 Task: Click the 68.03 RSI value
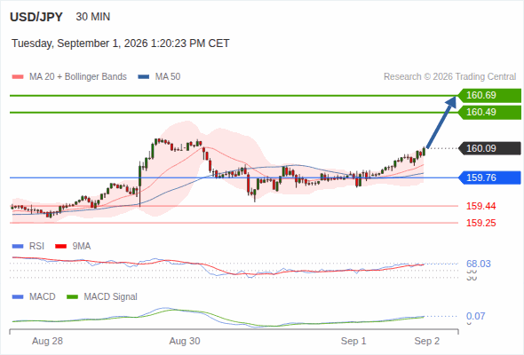click(x=479, y=264)
